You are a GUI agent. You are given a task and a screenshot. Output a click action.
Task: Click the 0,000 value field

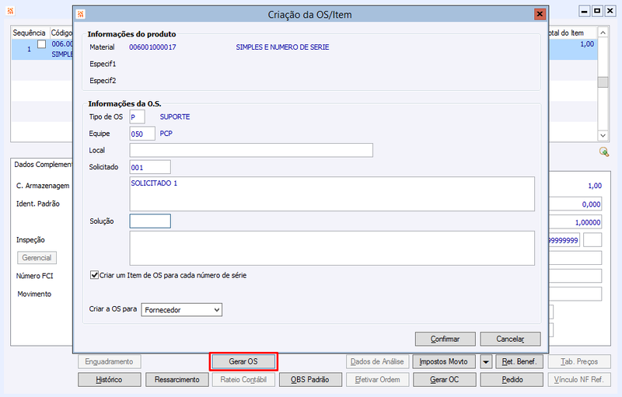pos(575,204)
